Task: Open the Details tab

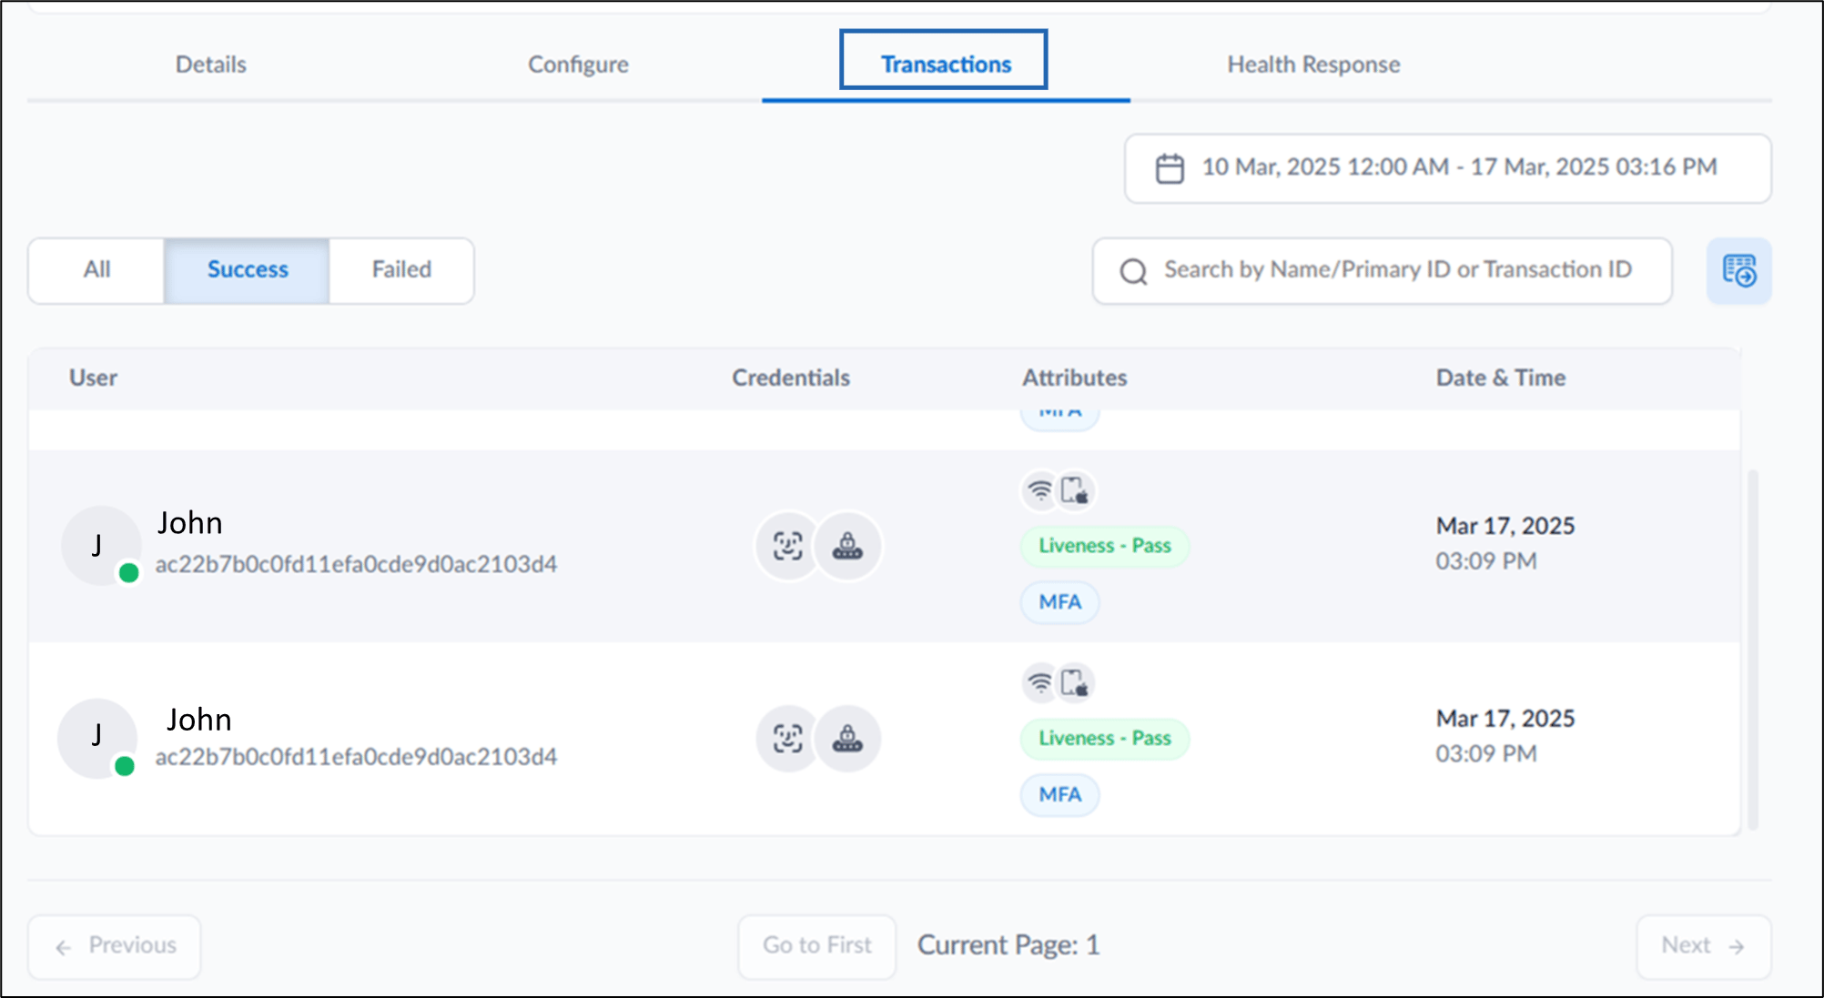Action: pyautogui.click(x=210, y=65)
